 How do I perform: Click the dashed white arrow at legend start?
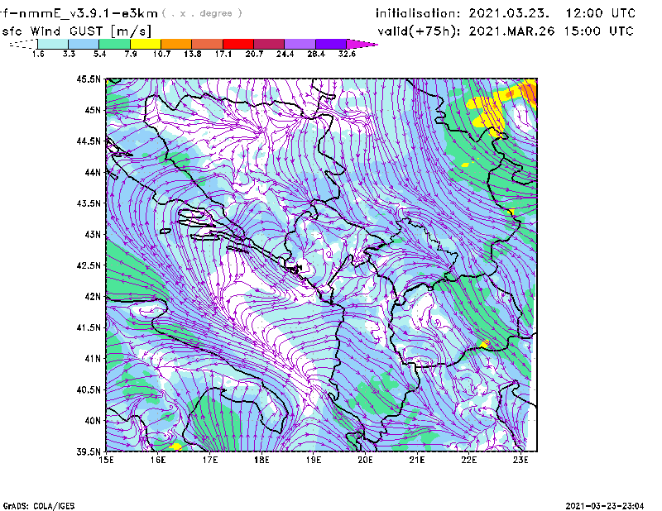(x=23, y=44)
